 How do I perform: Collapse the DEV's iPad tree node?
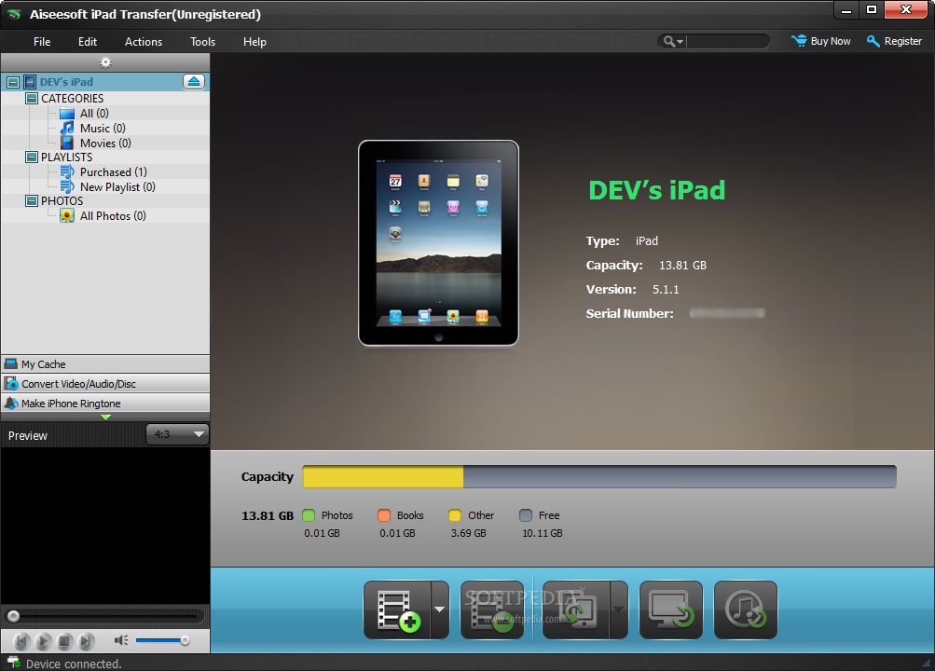pos(13,82)
